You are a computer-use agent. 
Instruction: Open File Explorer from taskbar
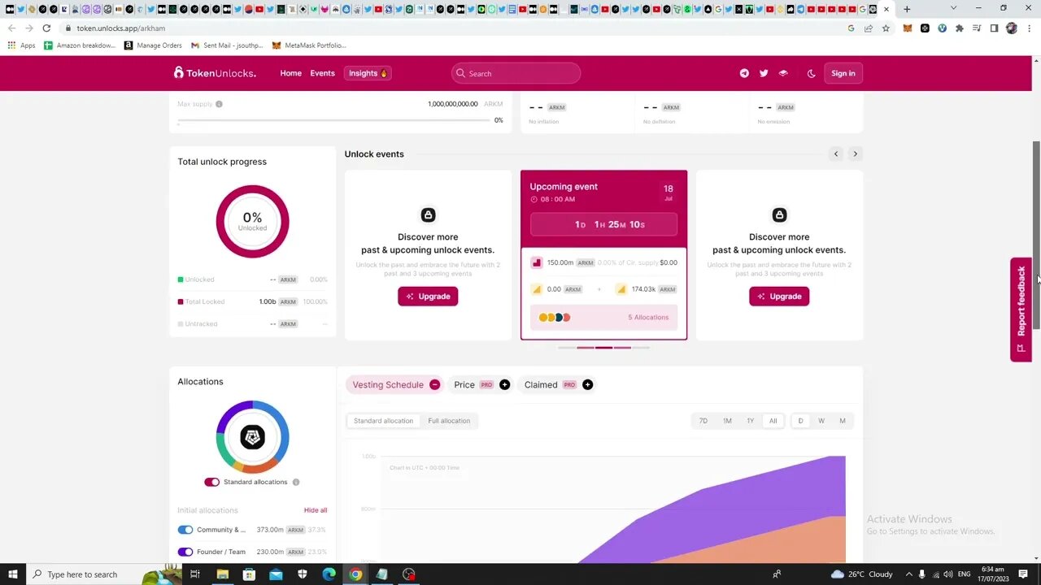point(222,574)
